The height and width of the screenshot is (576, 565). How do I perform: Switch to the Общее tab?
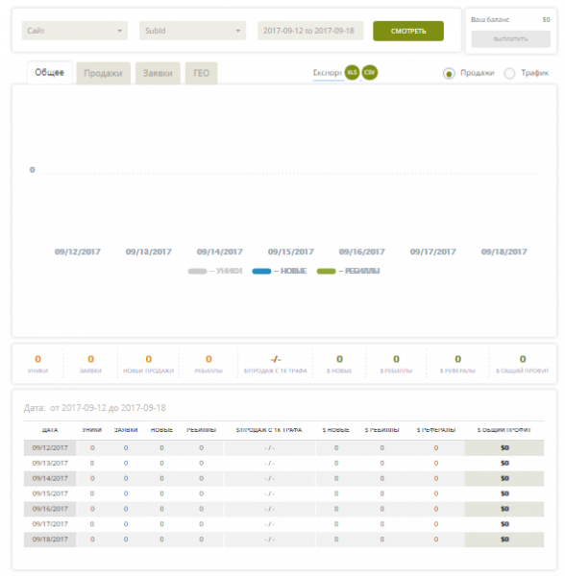(x=50, y=73)
